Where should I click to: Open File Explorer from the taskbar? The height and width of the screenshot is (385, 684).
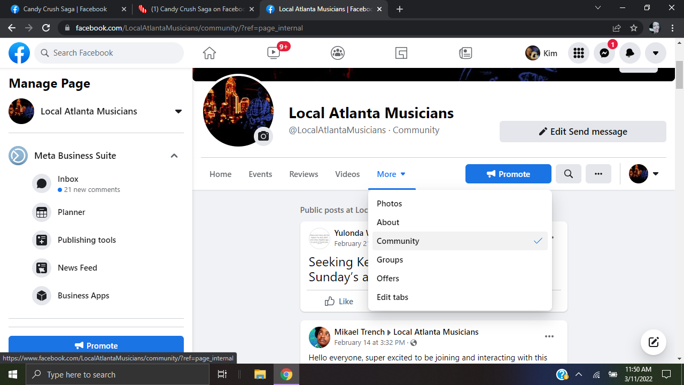[x=260, y=374]
